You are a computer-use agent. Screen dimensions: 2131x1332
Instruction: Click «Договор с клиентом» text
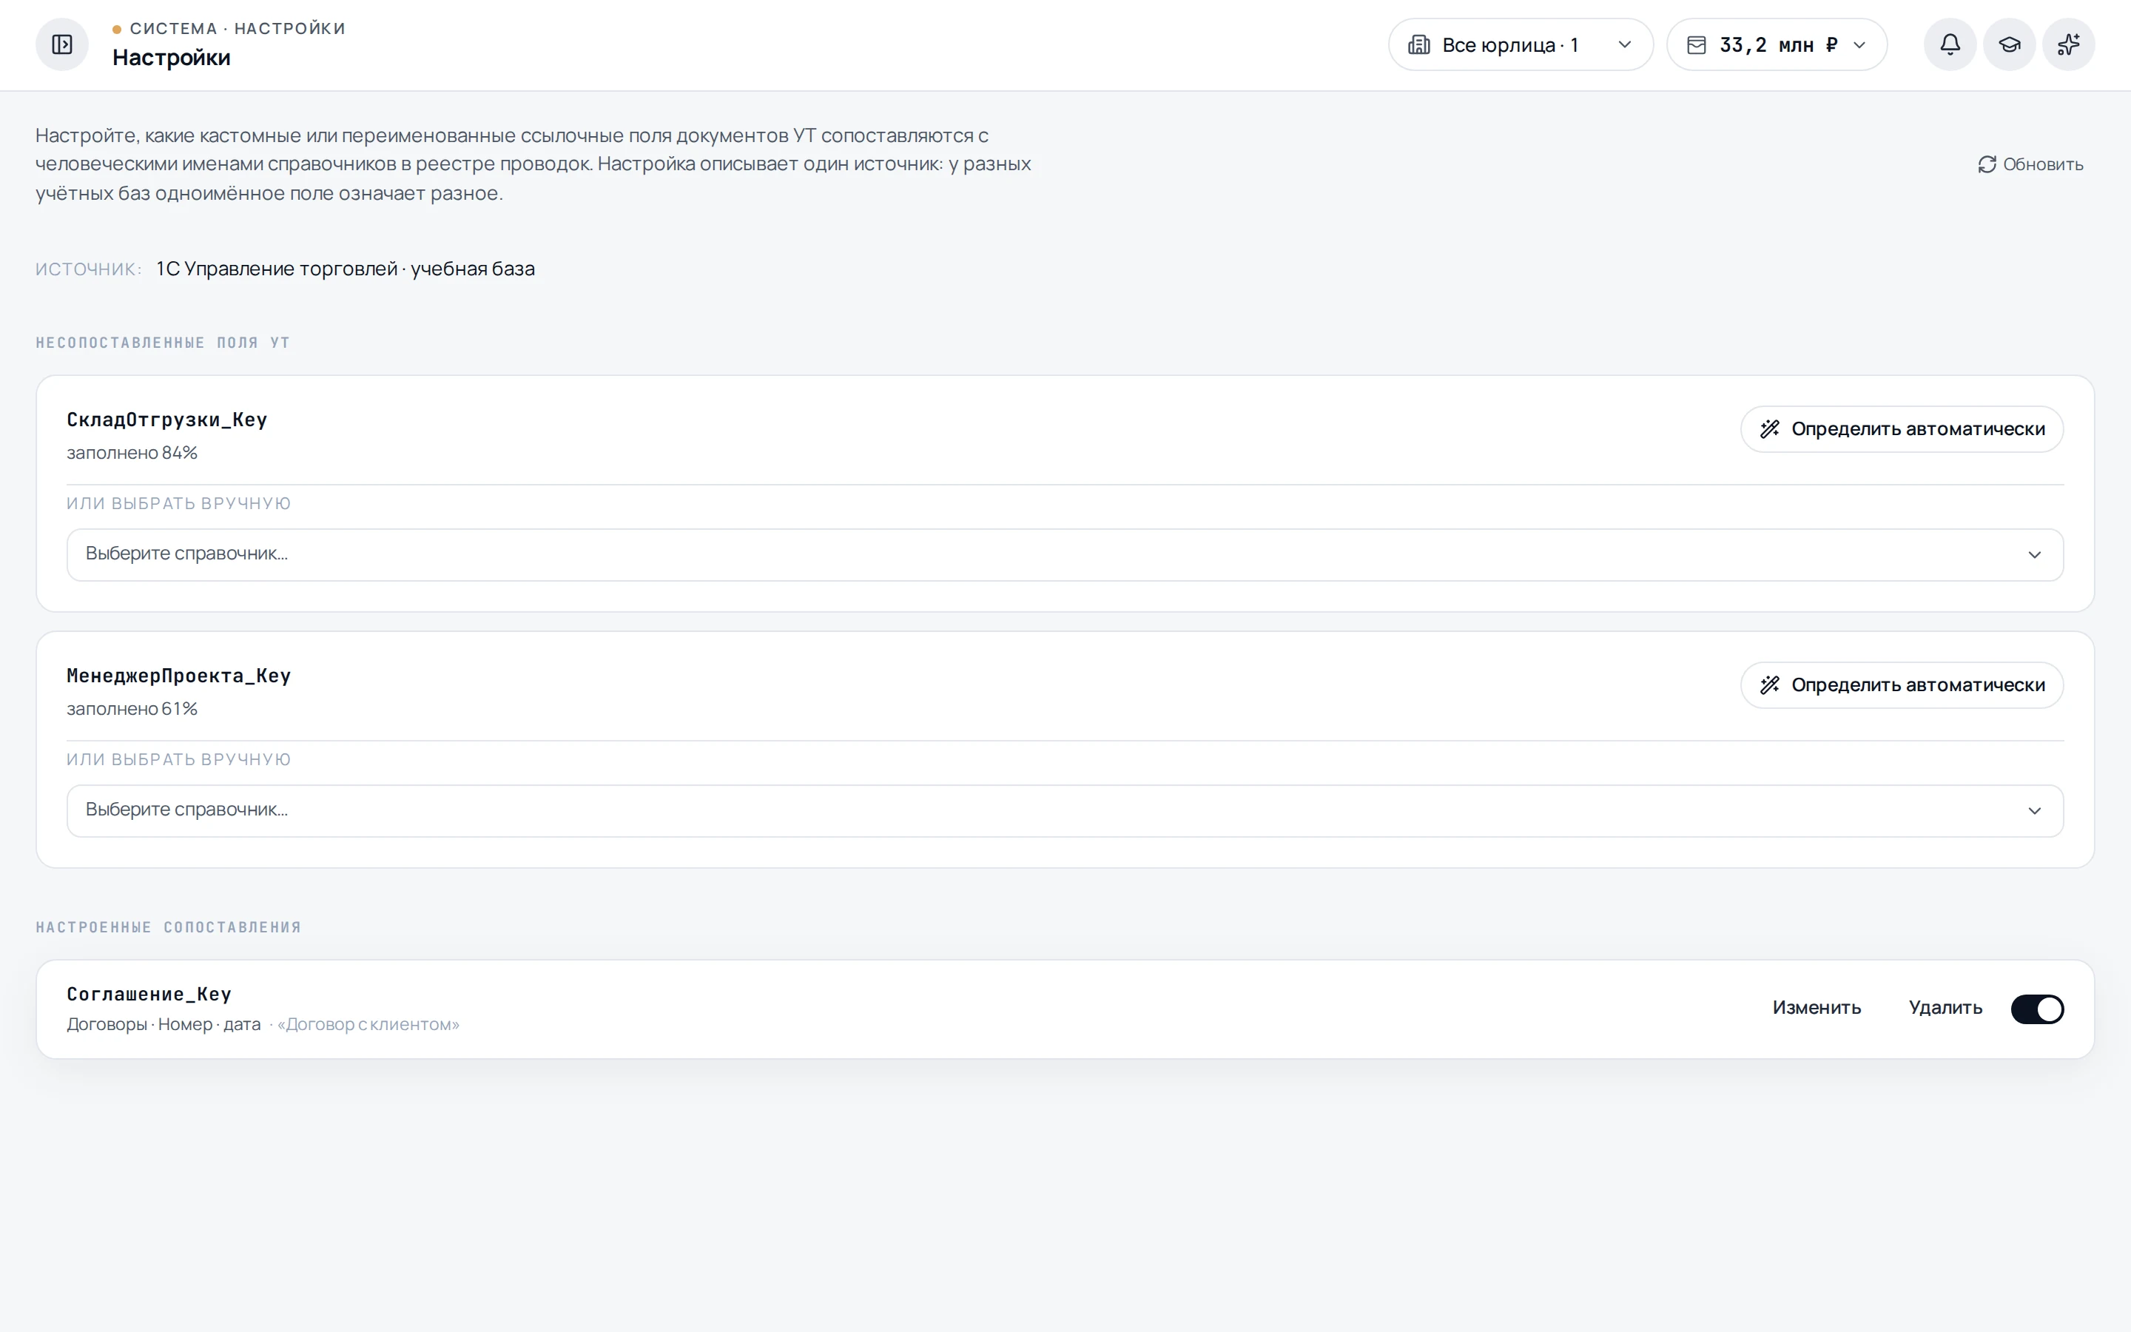click(x=368, y=1025)
